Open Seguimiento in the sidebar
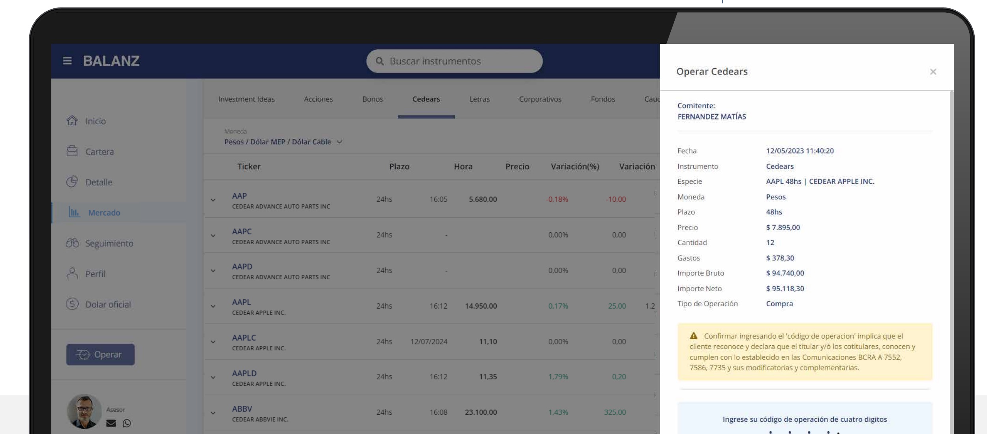This screenshot has height=434, width=987. (x=109, y=243)
